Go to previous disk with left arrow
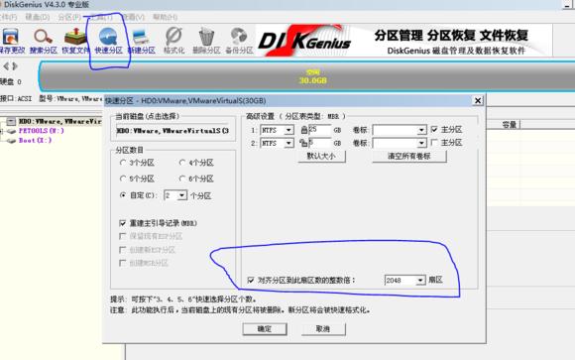 6,66
